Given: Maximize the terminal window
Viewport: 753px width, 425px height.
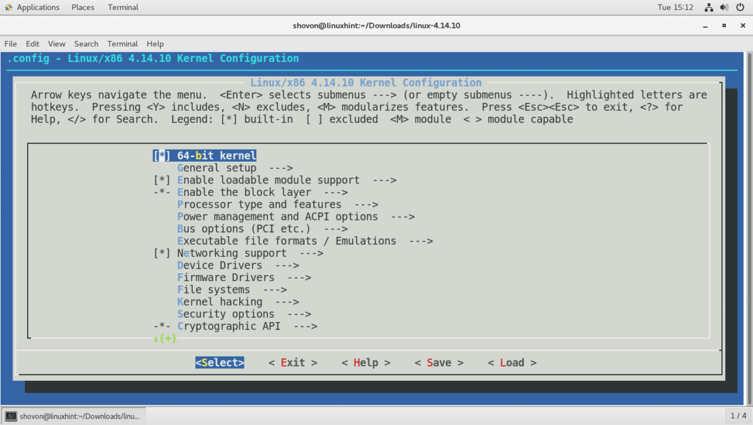Looking at the screenshot, I should [x=724, y=26].
